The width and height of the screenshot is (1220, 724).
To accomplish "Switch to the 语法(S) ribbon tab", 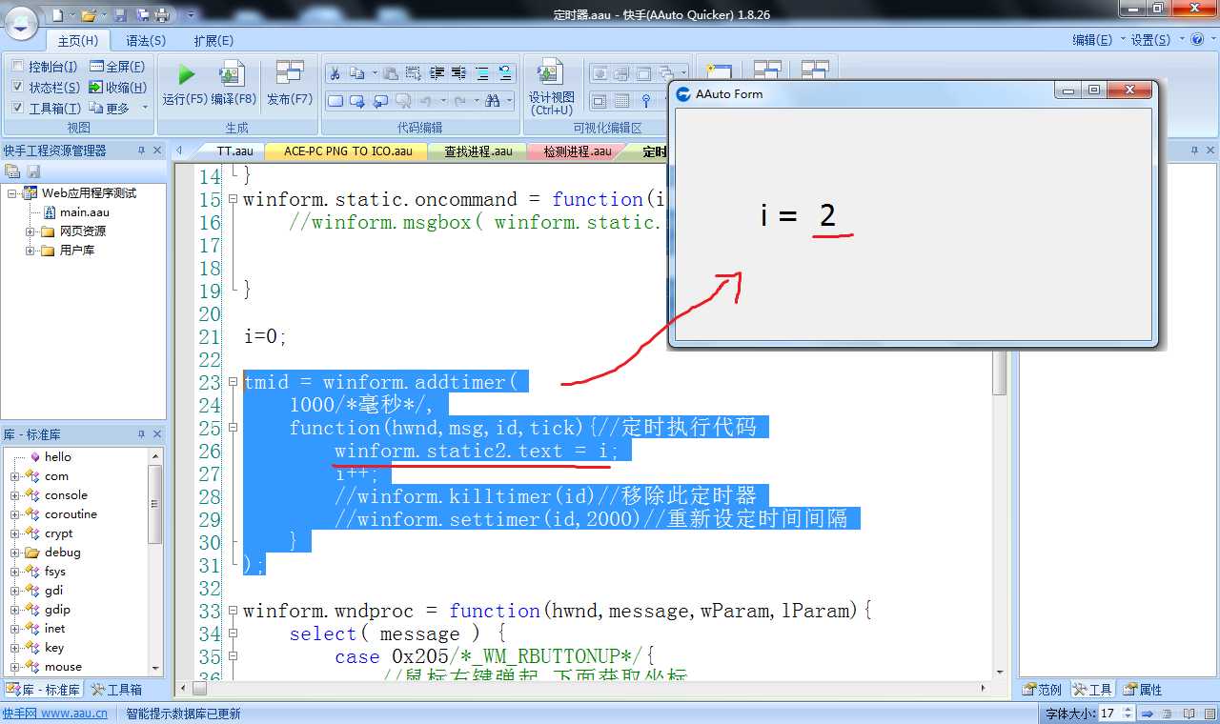I will coord(146,41).
